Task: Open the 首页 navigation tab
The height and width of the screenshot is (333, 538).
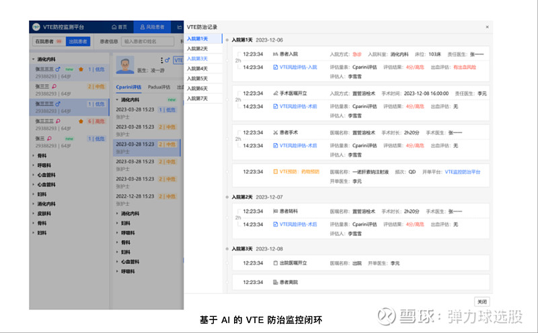Action: (x=117, y=27)
